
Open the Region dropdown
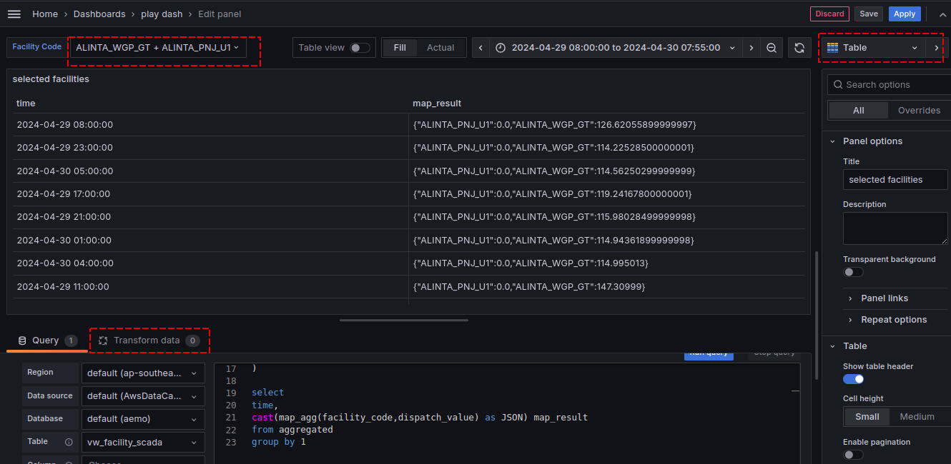point(143,373)
